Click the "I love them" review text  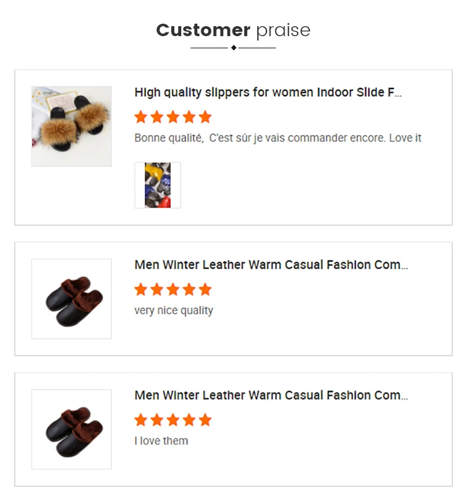pyautogui.click(x=161, y=441)
